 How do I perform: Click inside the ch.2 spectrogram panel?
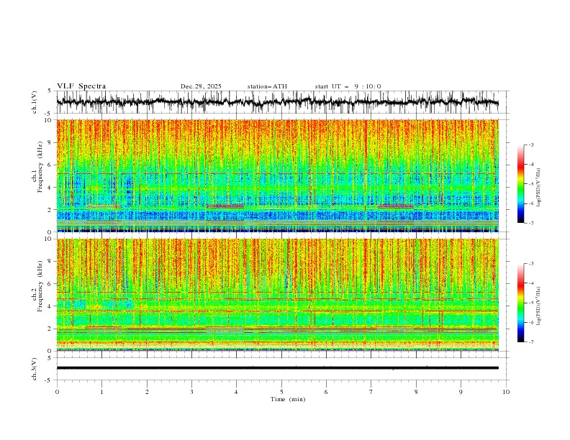tap(277, 295)
